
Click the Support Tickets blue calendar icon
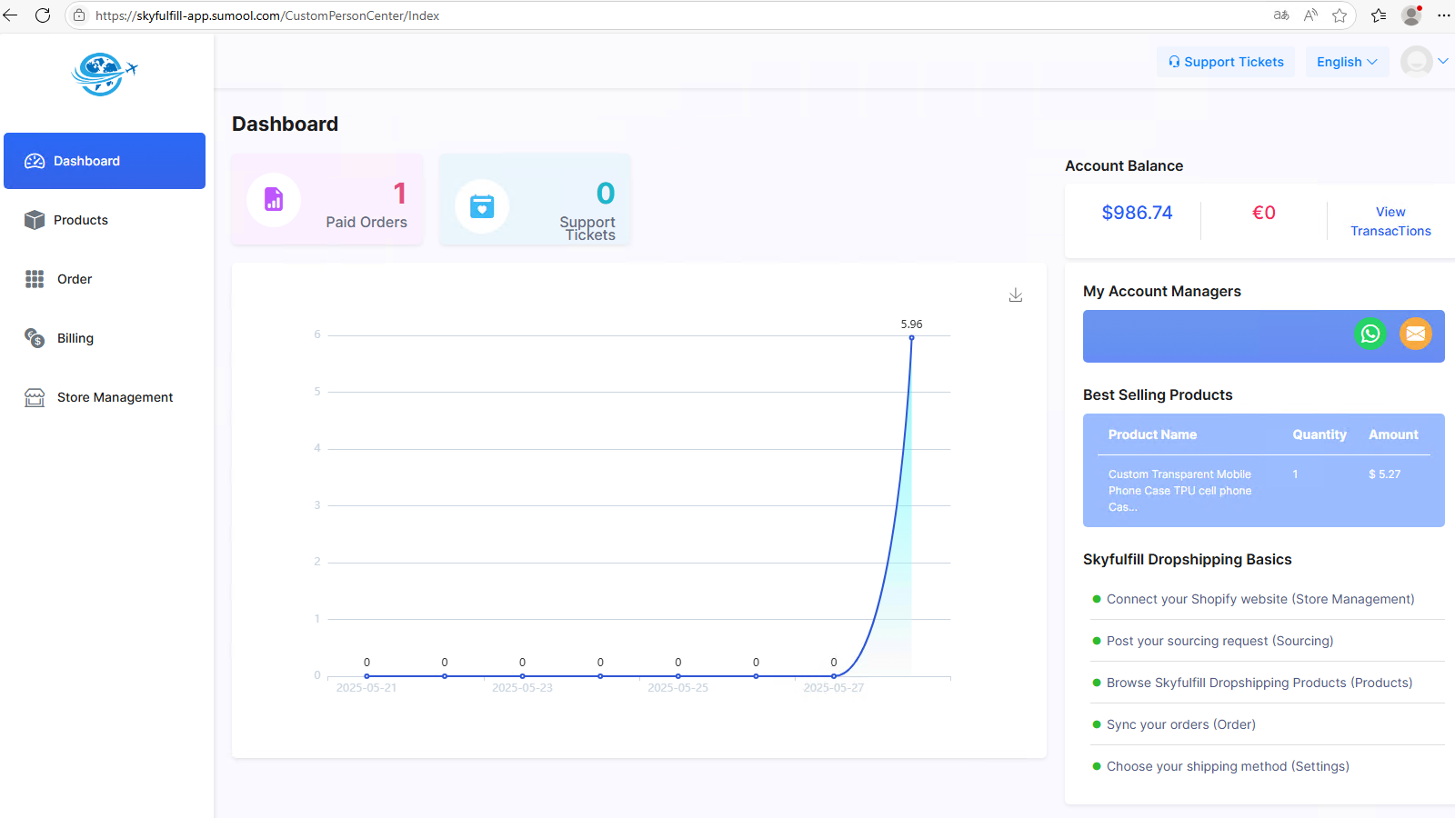point(482,206)
